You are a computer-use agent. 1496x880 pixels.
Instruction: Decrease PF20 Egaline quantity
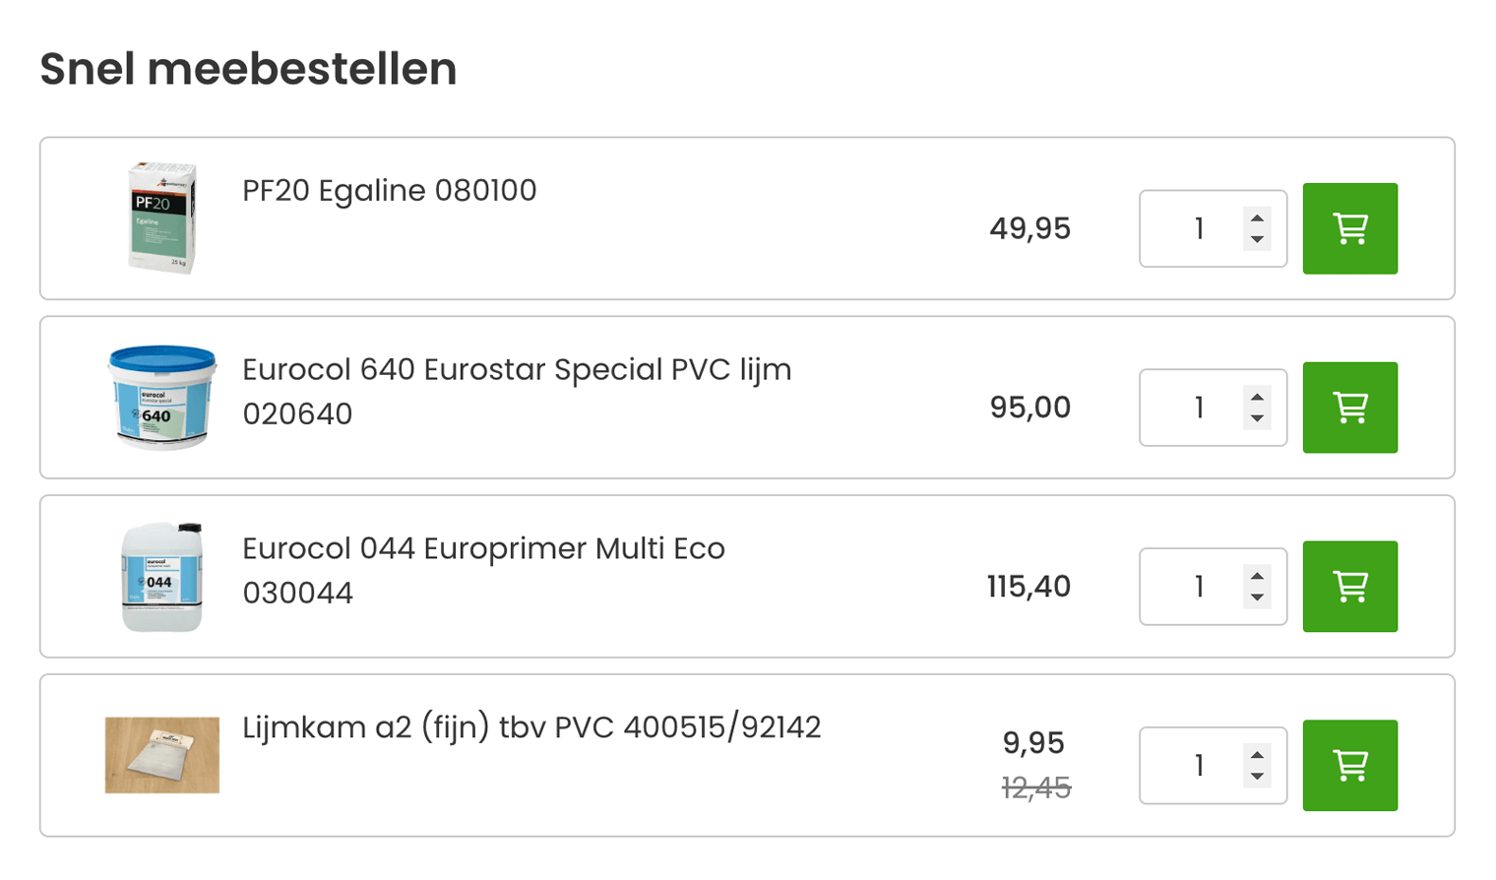point(1257,239)
